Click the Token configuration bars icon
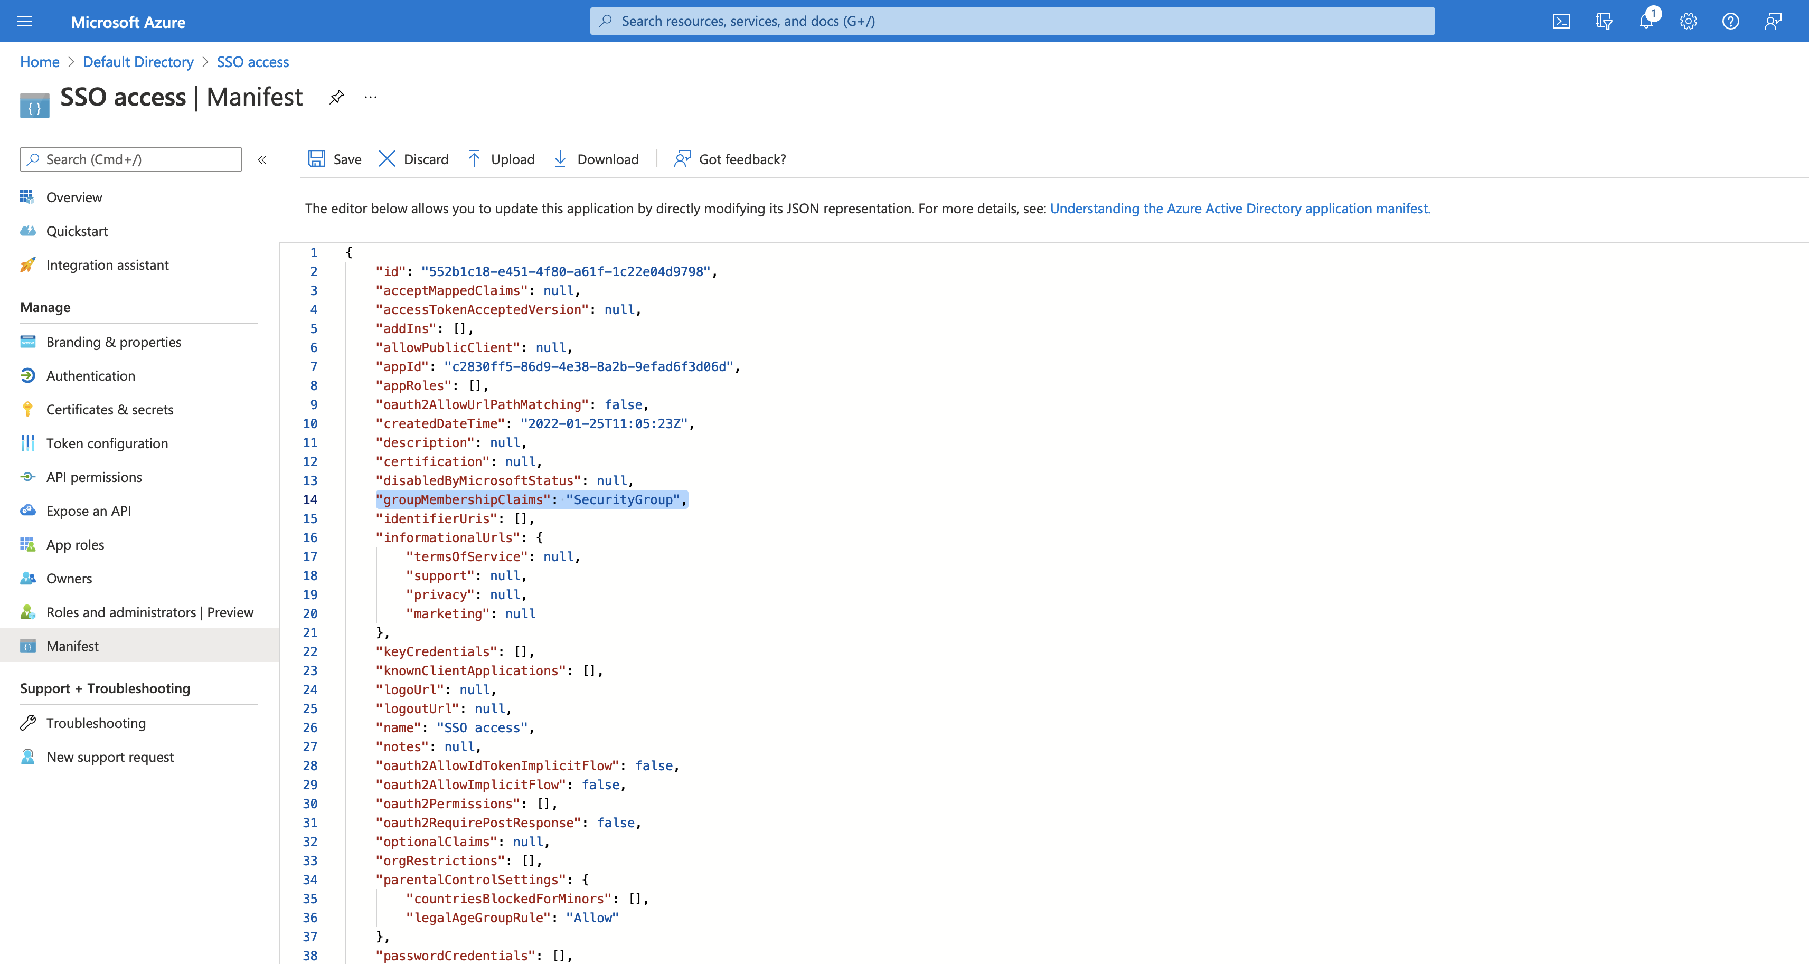 (27, 443)
